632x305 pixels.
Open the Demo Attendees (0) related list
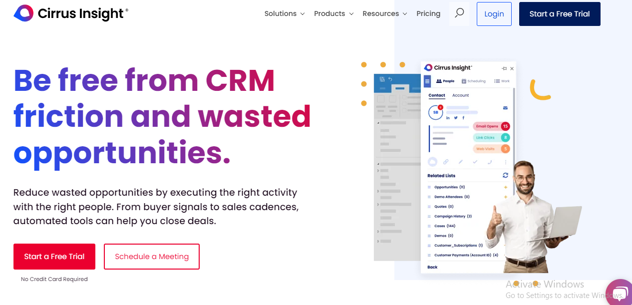coord(452,197)
